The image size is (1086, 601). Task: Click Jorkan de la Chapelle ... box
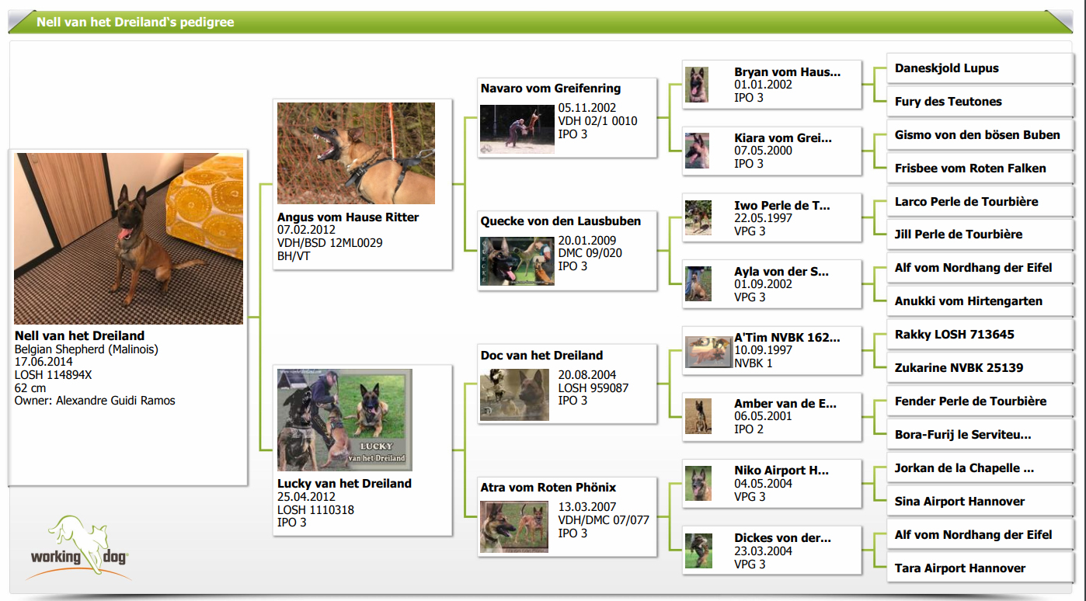[x=980, y=468]
